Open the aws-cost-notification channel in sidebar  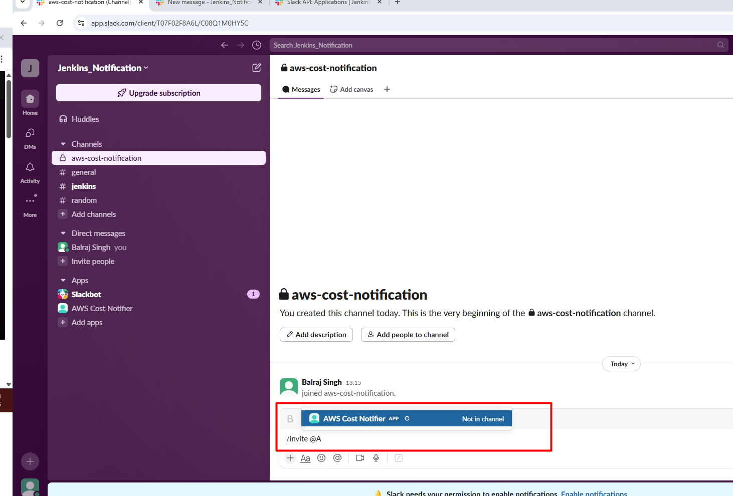[158, 158]
